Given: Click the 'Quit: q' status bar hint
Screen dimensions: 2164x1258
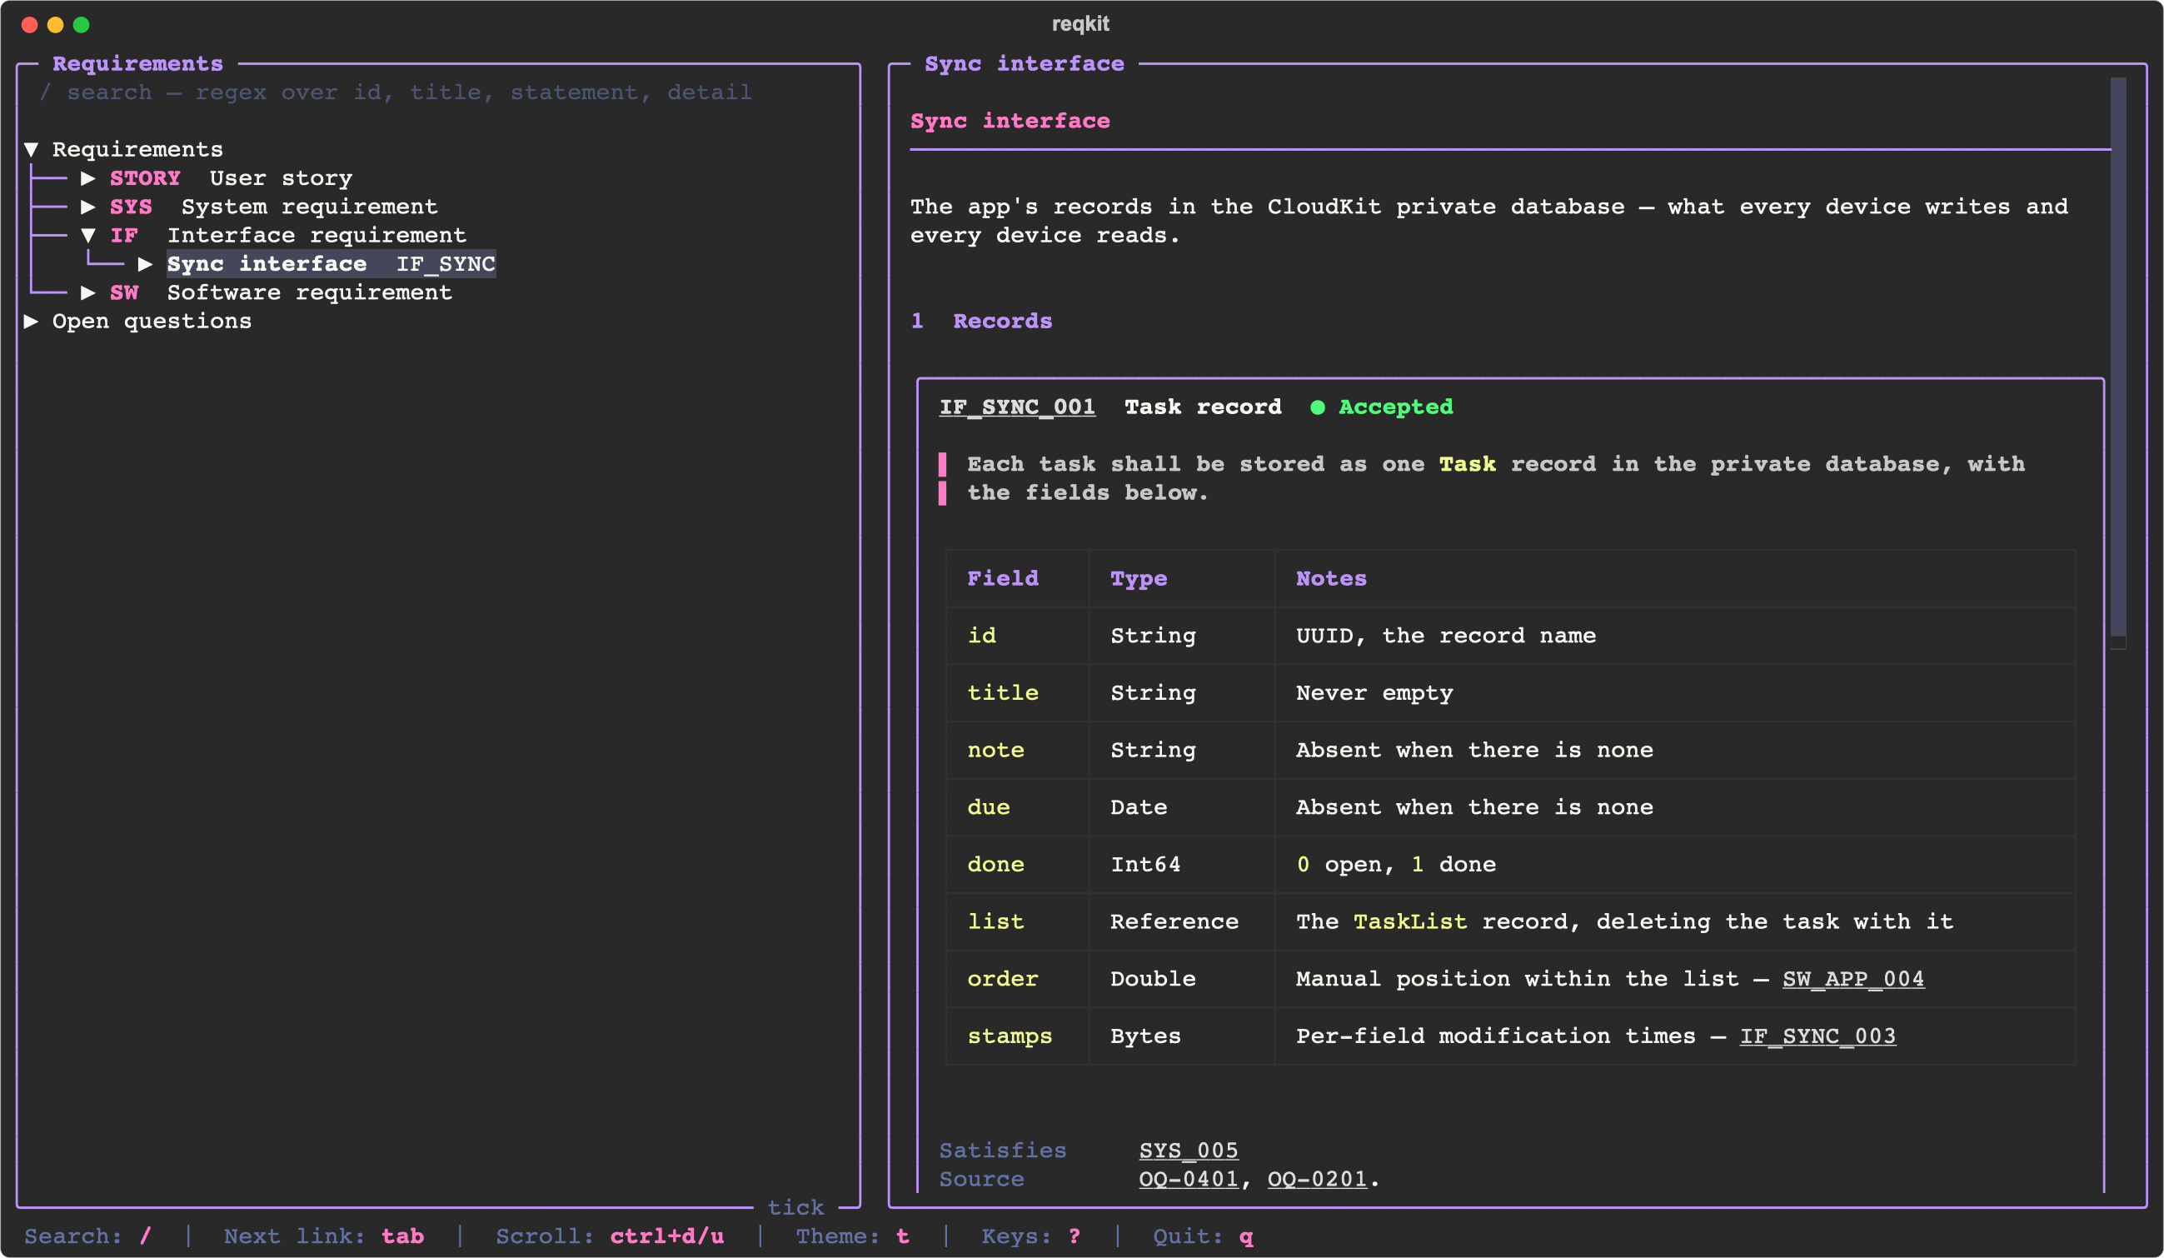Looking at the screenshot, I should click(1203, 1236).
